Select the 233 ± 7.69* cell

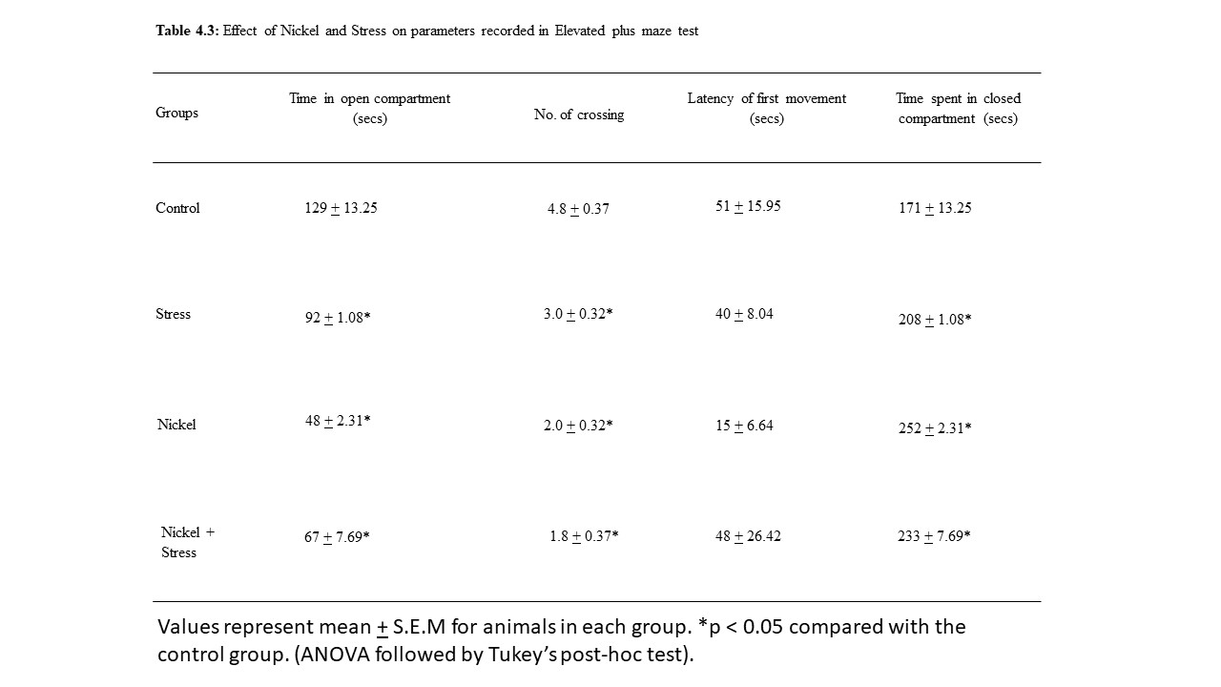[x=934, y=536]
